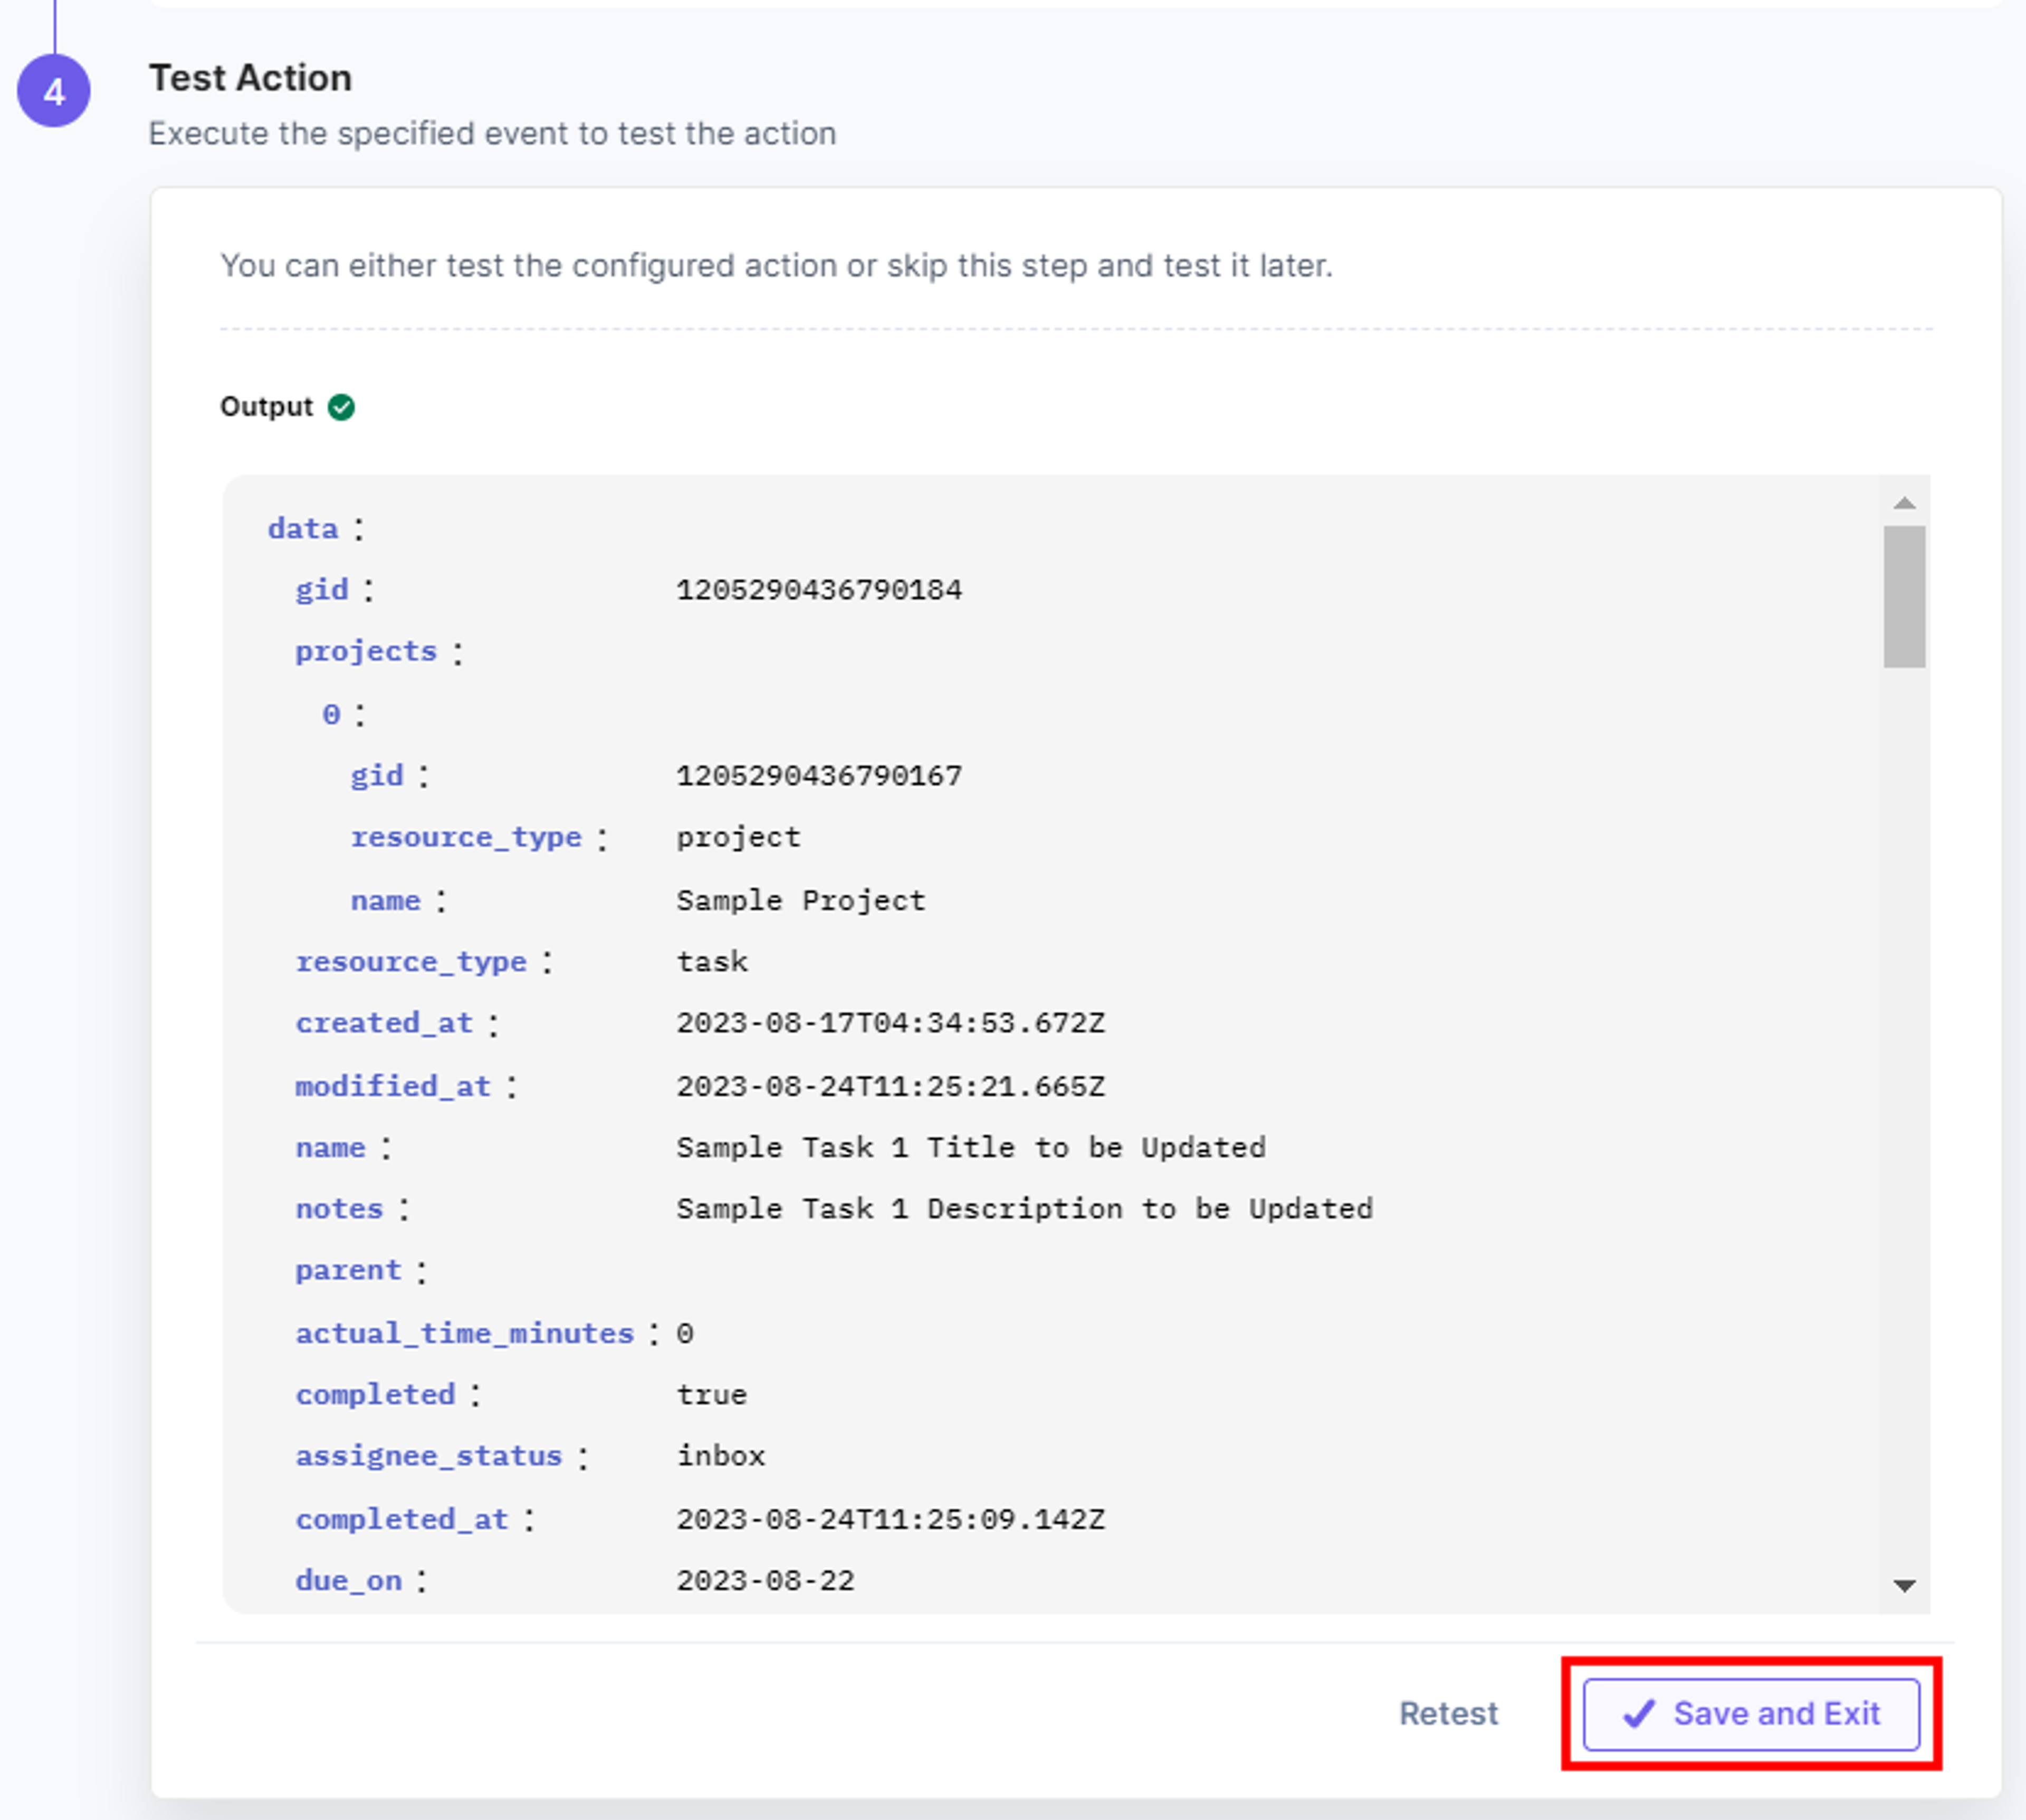Click the created_at timestamp 2023-08-17T04:34:53.672Z

coord(891,1023)
